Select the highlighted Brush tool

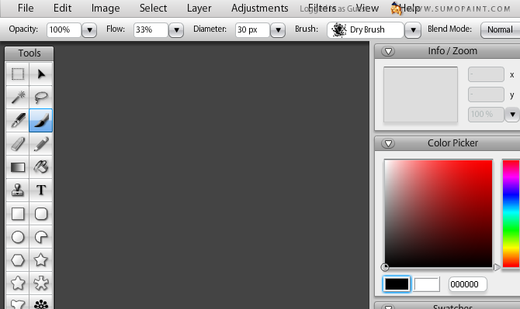coord(41,120)
